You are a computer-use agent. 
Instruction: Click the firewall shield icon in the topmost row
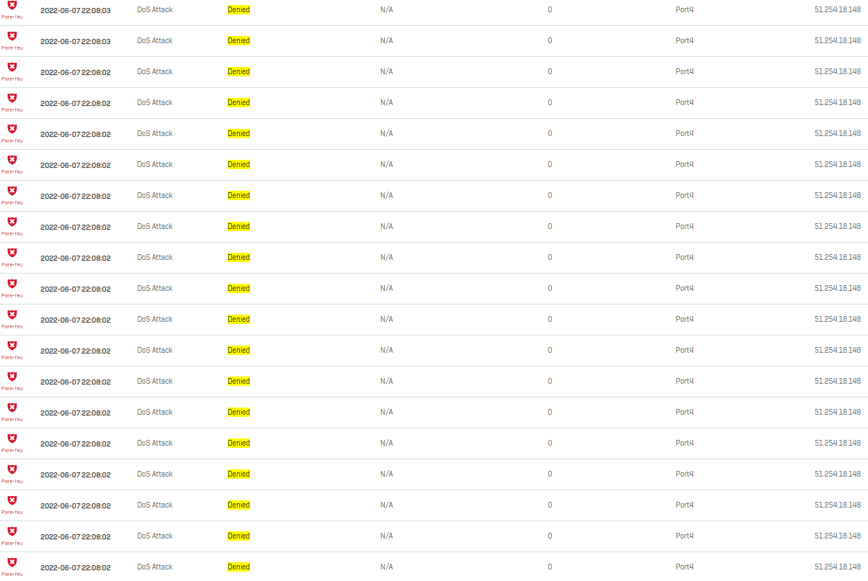tap(12, 5)
